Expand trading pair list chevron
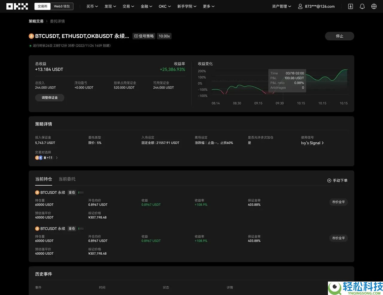The height and width of the screenshot is (295, 383). pyautogui.click(x=57, y=158)
